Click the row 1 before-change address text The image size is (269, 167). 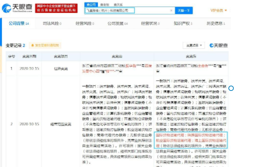pyautogui.click(x=117, y=68)
